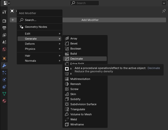Open the Object properties tab
Image resolution: width=168 pixels, height=130 pixels.
pos(4,58)
